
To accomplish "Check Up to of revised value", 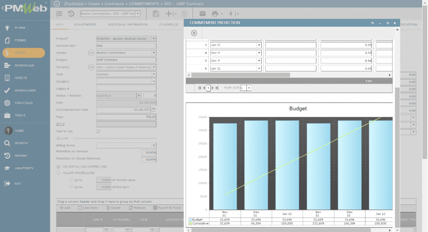I will [71, 180].
